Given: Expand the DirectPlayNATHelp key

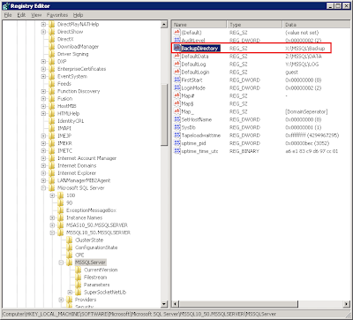Looking at the screenshot, I should tap(43, 25).
